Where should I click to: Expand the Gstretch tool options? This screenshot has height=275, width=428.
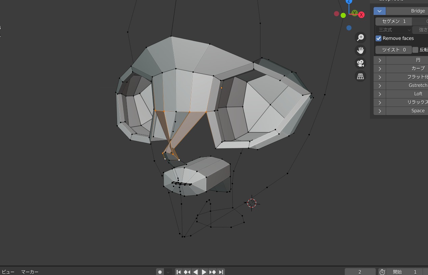[x=380, y=86]
